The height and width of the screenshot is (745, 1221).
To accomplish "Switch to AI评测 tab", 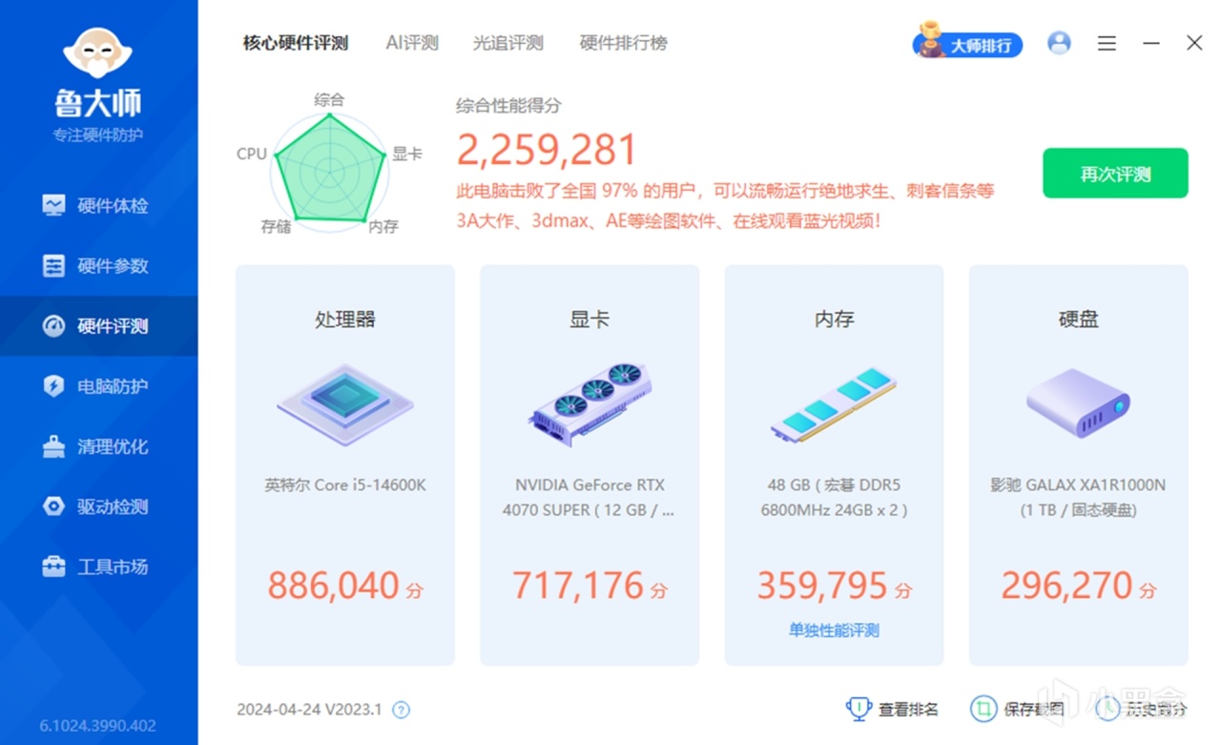I will [412, 43].
